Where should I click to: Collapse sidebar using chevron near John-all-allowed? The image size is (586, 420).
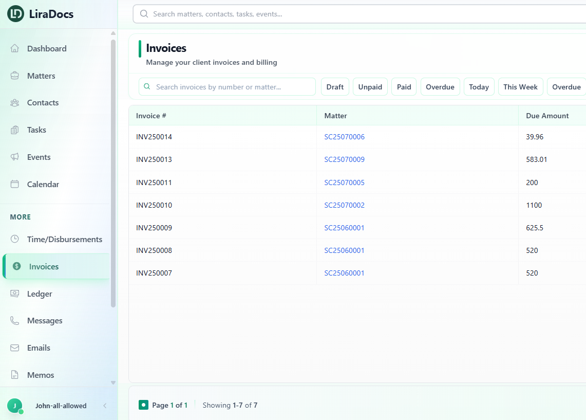[x=105, y=406]
